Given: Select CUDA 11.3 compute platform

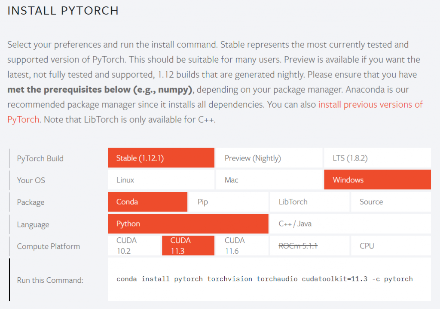Looking at the screenshot, I should [x=188, y=245].
